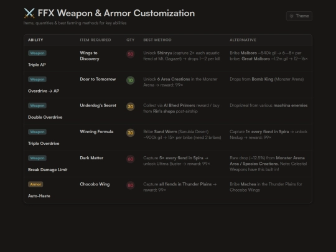The image size is (336, 252).
Task: Click the Capture 5× every fiend method text
Action: point(177,161)
